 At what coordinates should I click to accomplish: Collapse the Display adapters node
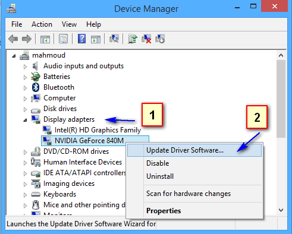pos(25,120)
